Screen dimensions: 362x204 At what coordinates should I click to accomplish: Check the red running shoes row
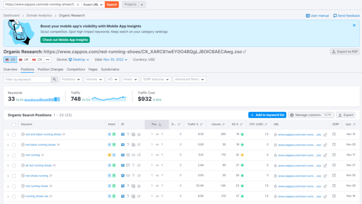coord(14,186)
